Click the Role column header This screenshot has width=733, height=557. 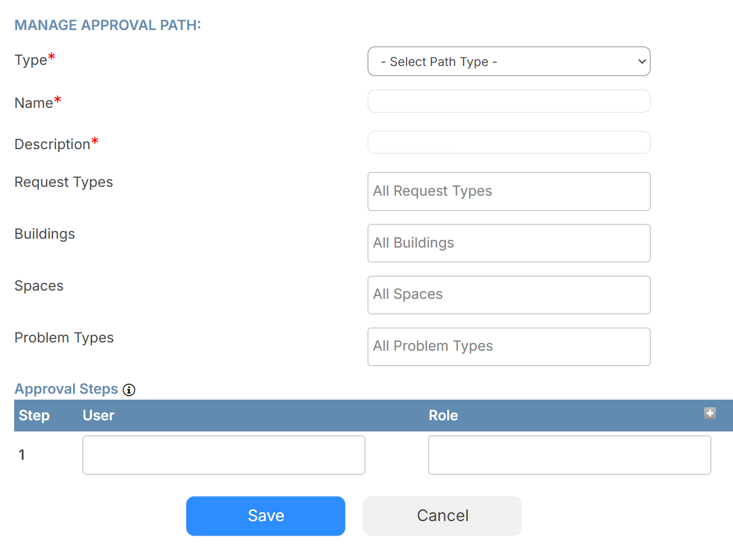[443, 416]
